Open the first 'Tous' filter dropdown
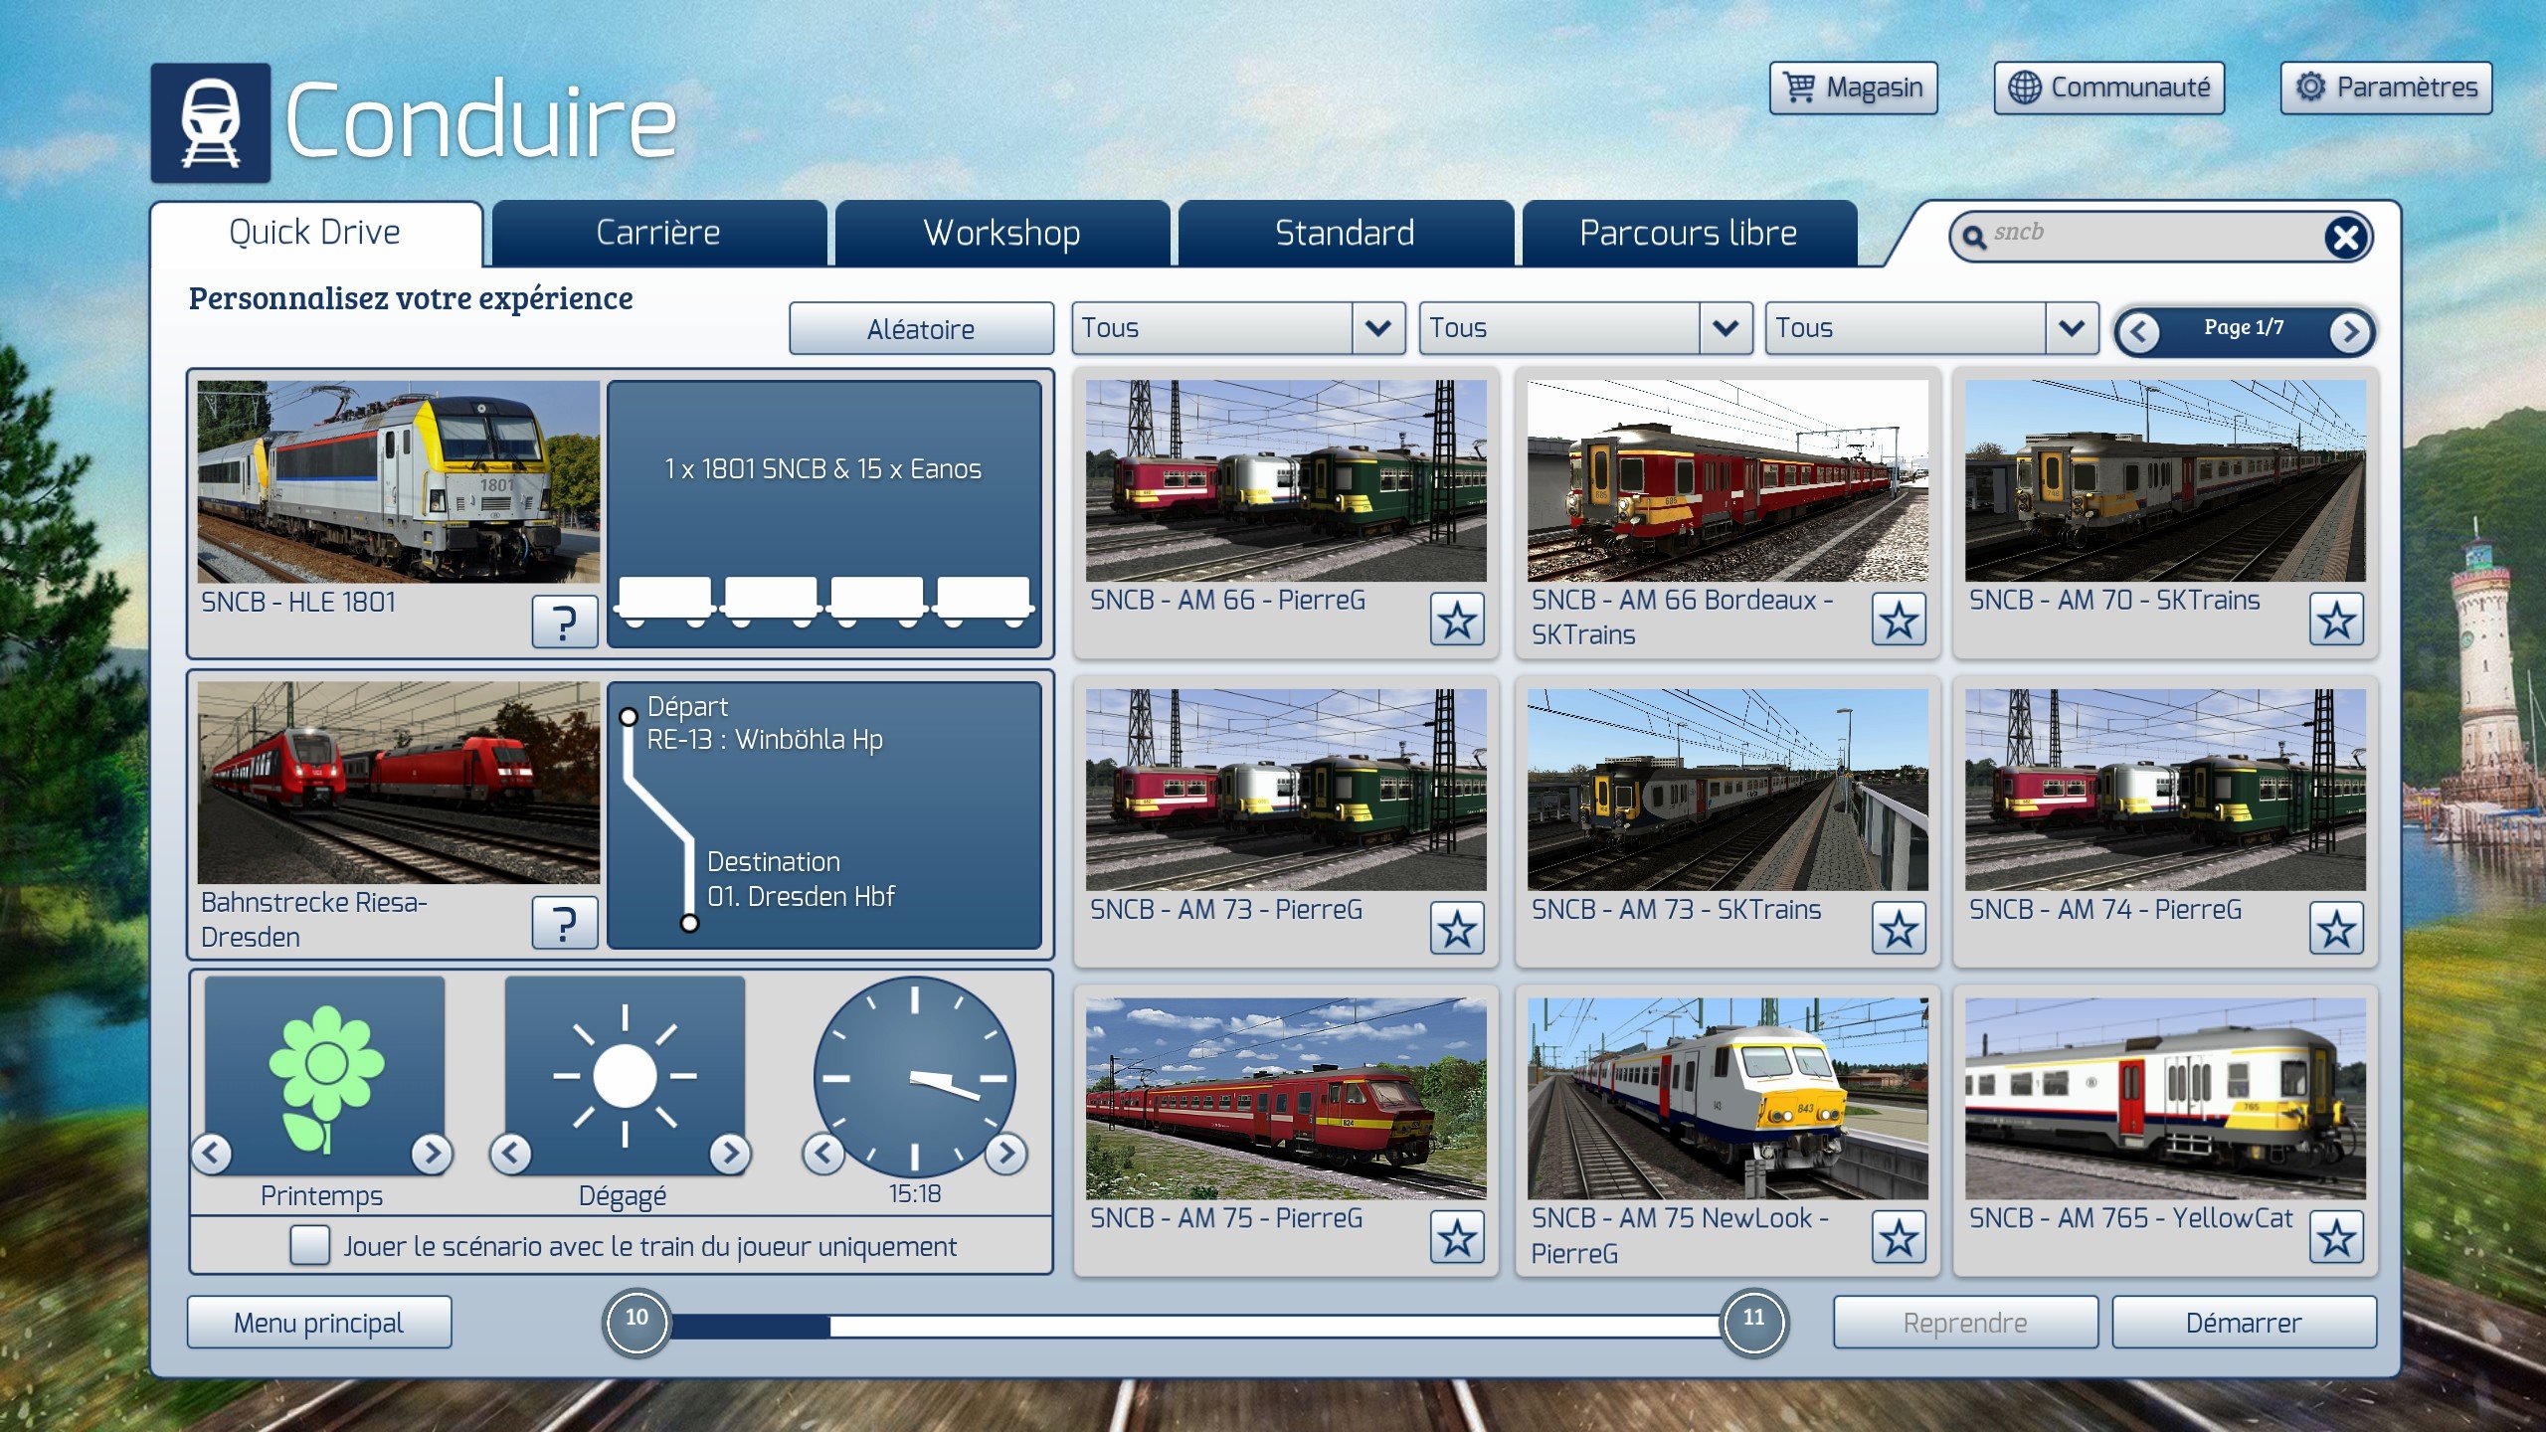The height and width of the screenshot is (1432, 2546). 1238,328
